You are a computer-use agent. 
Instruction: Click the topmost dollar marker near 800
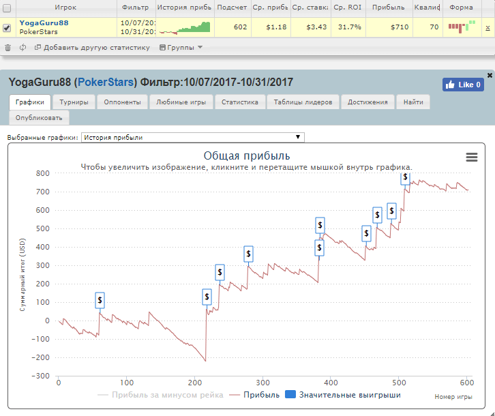pyautogui.click(x=406, y=177)
